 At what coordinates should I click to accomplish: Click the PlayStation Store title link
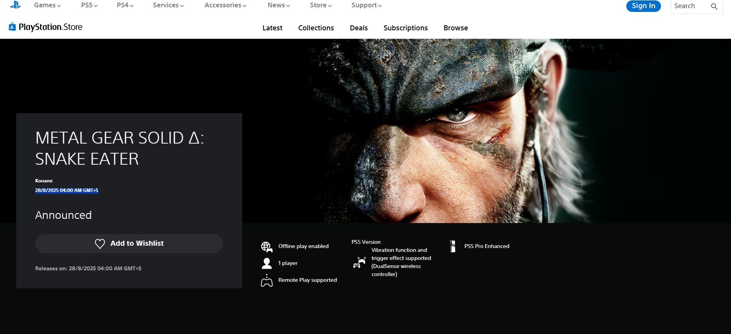[x=50, y=27]
